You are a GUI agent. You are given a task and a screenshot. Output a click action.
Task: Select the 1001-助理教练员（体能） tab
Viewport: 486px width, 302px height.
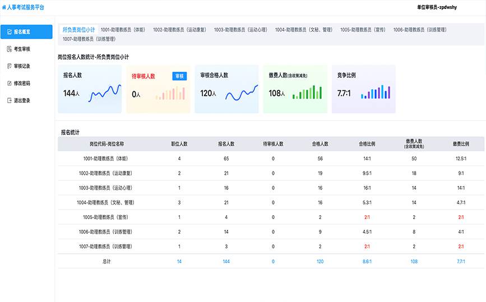(123, 30)
